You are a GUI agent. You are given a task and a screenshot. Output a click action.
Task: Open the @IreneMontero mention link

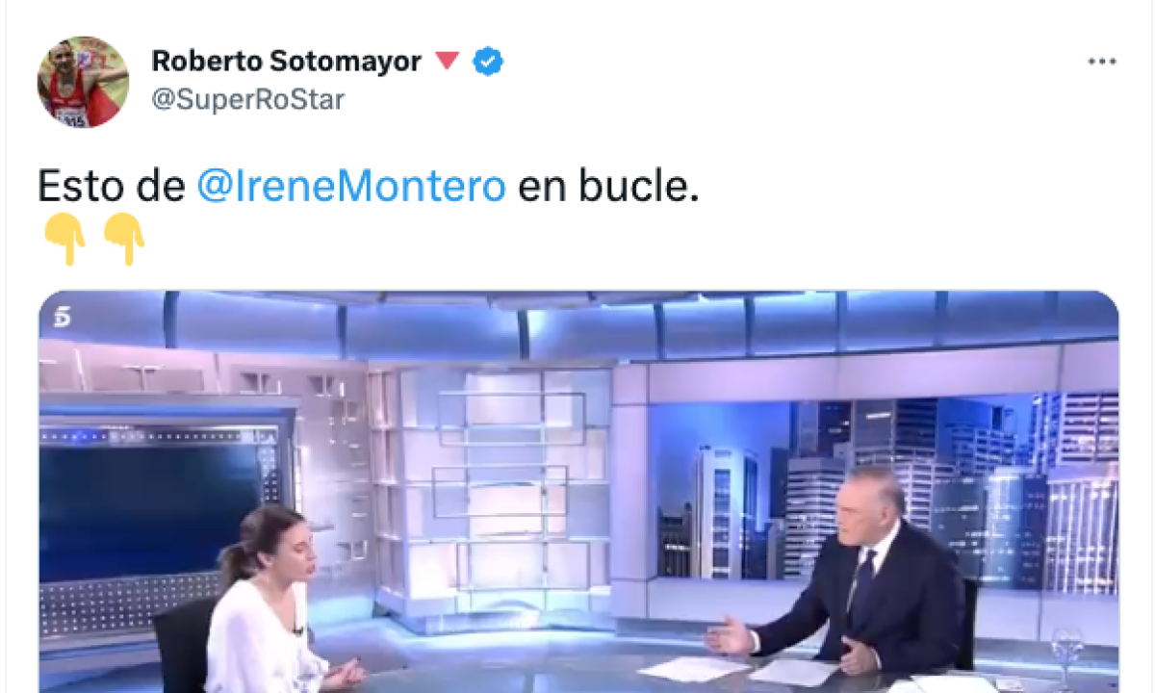point(351,187)
